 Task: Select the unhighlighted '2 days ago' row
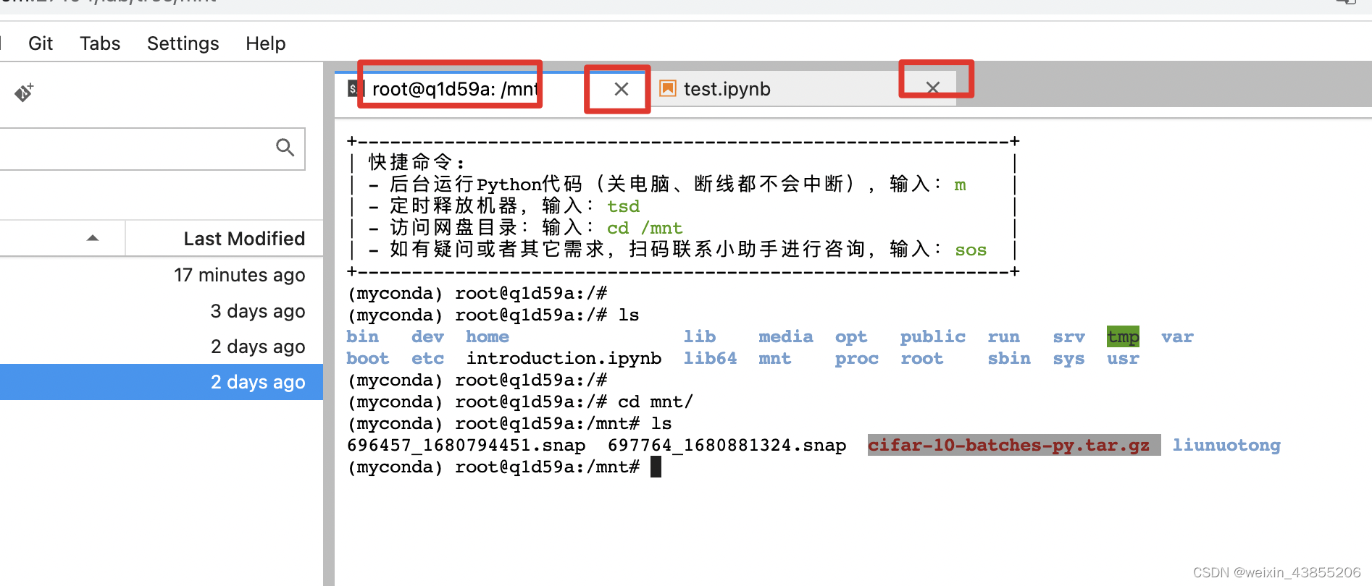[x=162, y=347]
